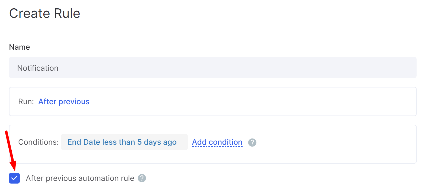Edit the "End Date less than 5 days ago" condition
Viewport: 422px width, 193px height.
[x=122, y=142]
